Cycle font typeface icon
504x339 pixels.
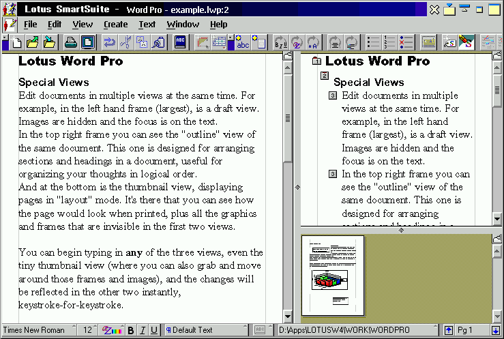coord(297,42)
